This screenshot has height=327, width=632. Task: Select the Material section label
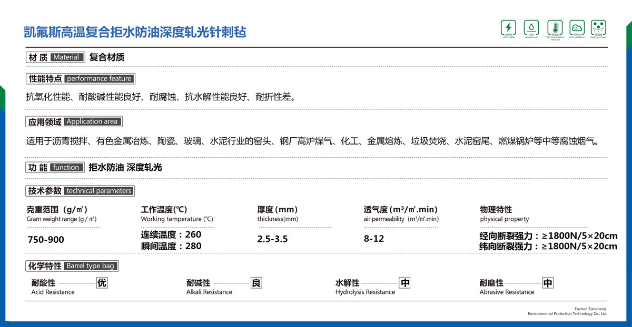pyautogui.click(x=67, y=57)
